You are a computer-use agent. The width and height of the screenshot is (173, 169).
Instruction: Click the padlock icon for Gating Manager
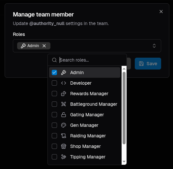64,115
